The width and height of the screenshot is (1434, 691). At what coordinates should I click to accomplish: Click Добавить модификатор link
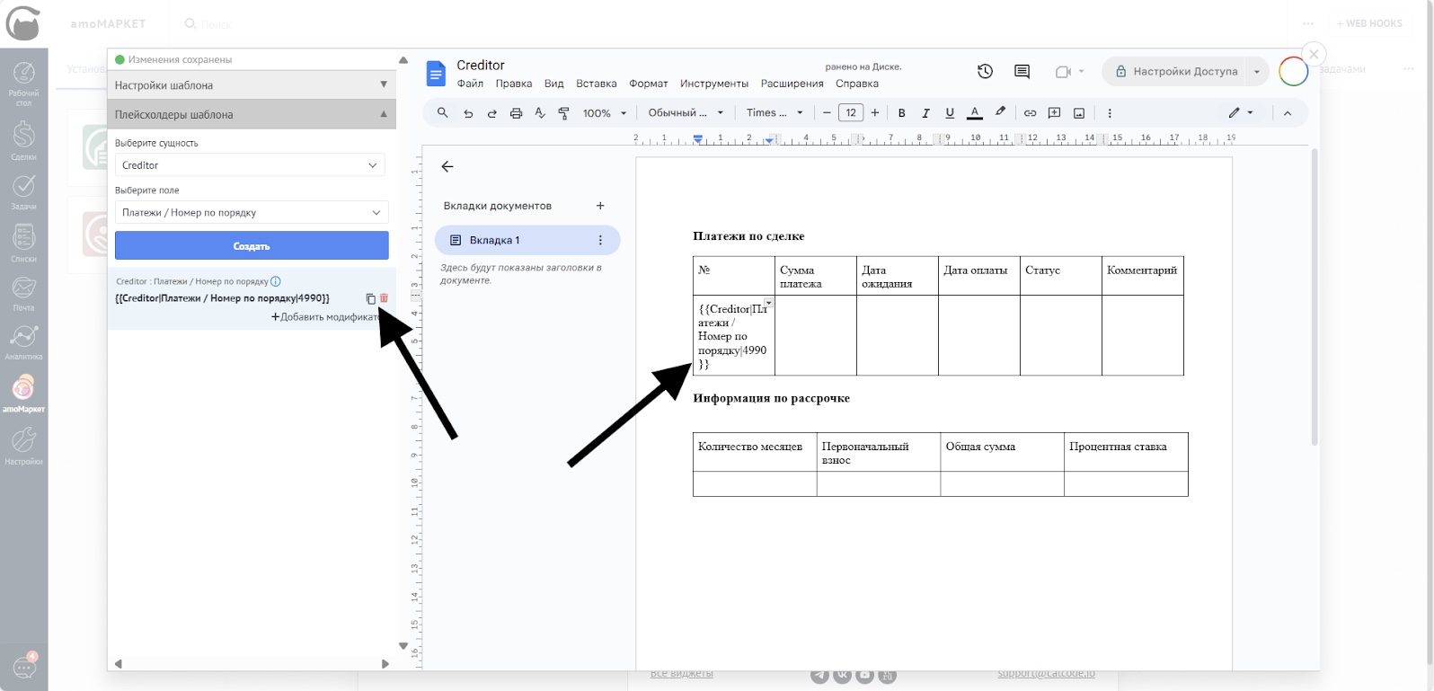point(325,317)
